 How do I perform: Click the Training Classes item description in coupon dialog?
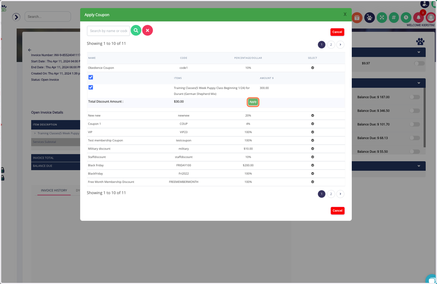212,91
